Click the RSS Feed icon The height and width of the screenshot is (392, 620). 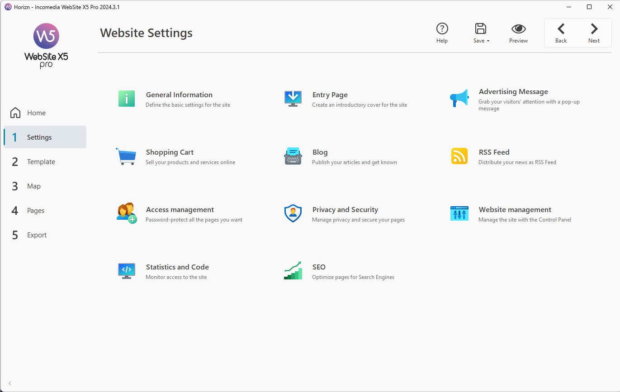point(459,156)
